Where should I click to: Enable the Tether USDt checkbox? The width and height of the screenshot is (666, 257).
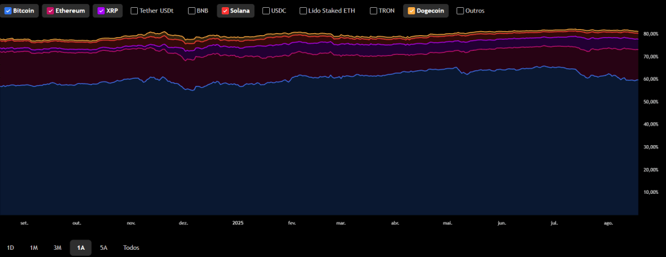[x=134, y=10]
